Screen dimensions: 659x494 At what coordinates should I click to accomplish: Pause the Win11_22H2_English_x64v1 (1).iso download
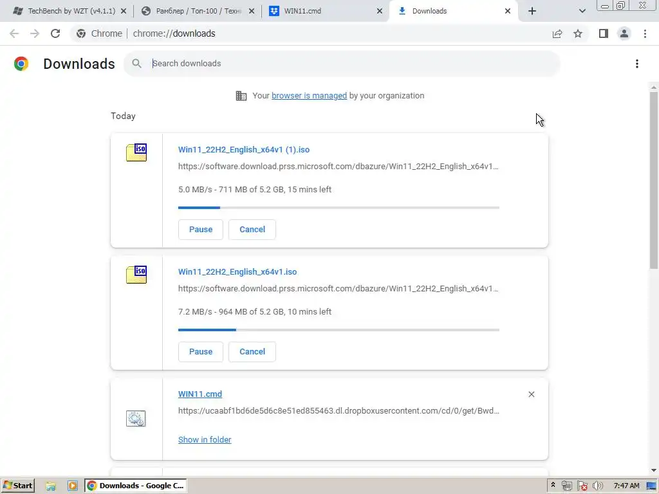(201, 230)
